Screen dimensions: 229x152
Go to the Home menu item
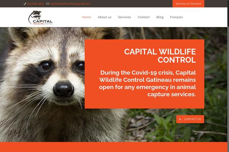[87, 17]
